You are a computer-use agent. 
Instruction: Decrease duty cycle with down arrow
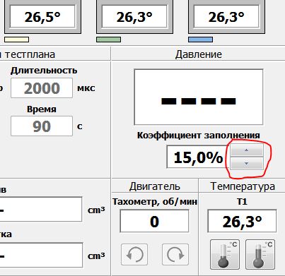[x=247, y=163]
